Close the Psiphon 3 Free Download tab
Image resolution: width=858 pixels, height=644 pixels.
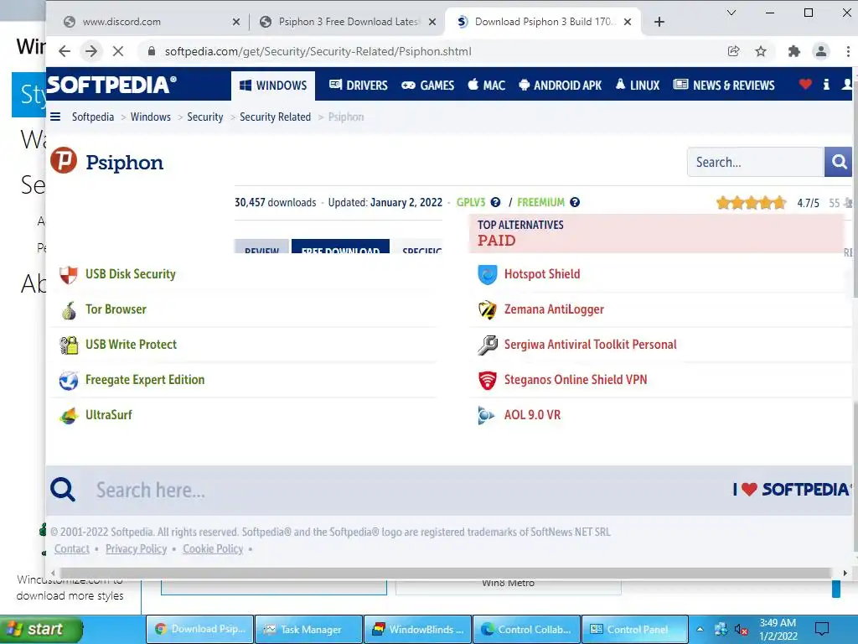click(432, 22)
